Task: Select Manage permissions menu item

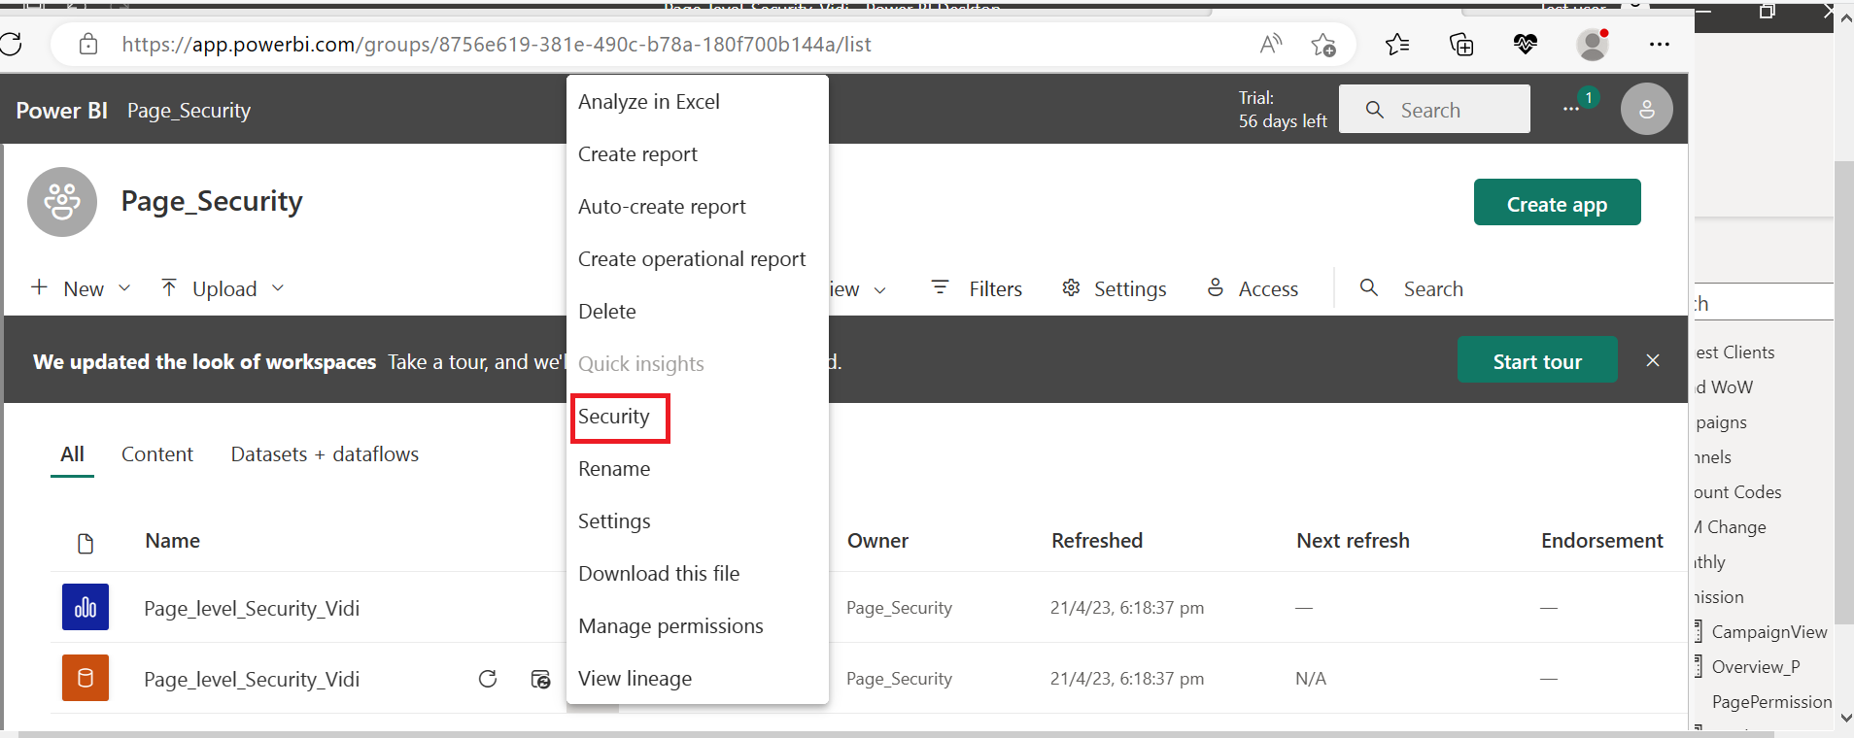Action: coord(698,626)
